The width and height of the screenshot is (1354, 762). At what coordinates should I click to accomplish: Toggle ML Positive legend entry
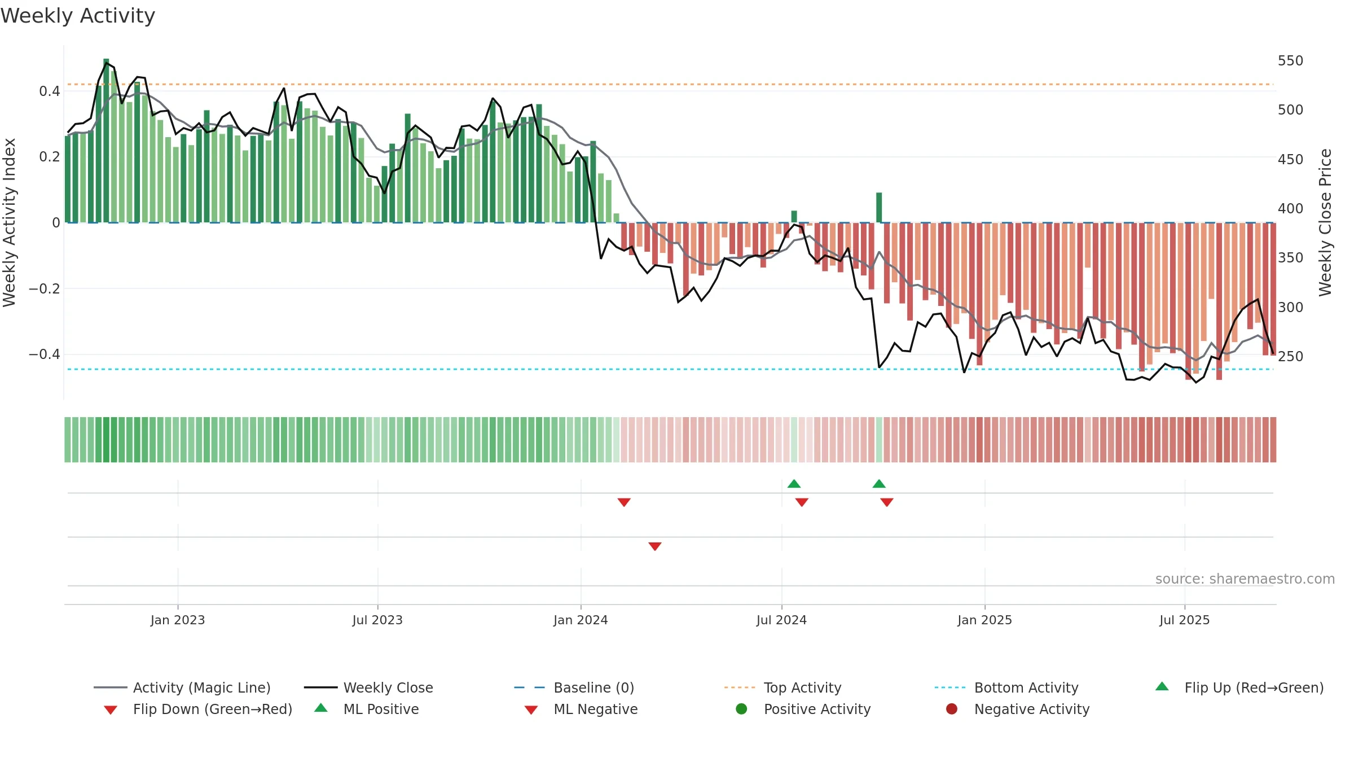367,709
